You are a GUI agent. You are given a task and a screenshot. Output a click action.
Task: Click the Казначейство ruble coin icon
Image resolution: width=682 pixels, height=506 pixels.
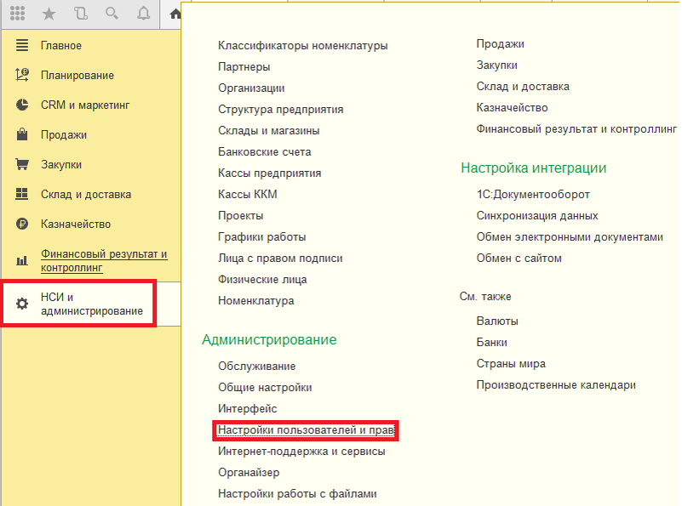22,224
